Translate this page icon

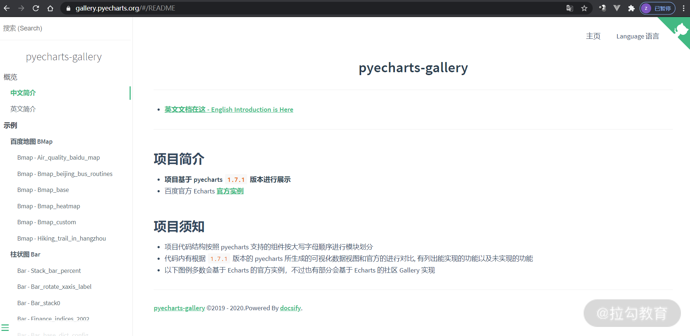pos(570,8)
